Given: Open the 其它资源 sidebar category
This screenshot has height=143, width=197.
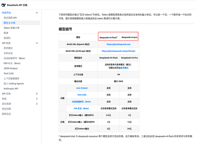Looking at the screenshot, I should (x=6, y=104).
